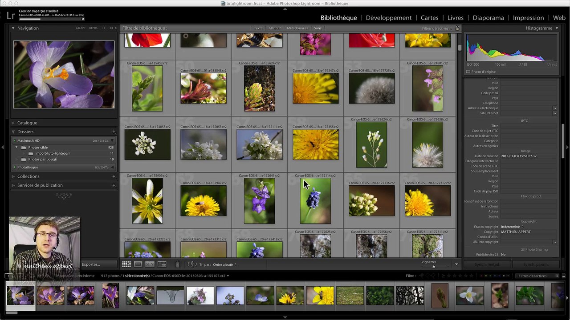Open filmstrip source path dropdown
Viewport: 570px width, 320px height.
pyautogui.click(x=228, y=276)
